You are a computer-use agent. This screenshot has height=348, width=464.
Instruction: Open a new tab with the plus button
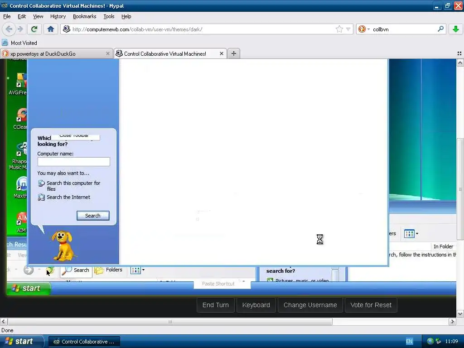click(233, 53)
